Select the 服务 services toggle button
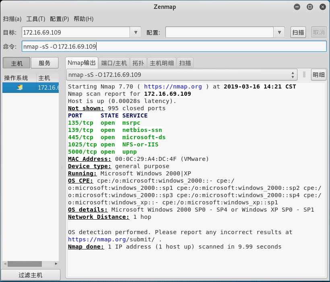 click(x=45, y=63)
